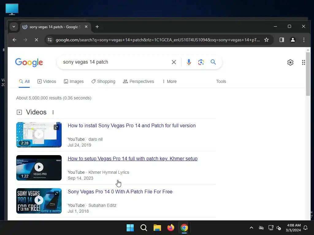Viewport: 314px width, 235px height.
Task: Open the Chrome three-dot menu
Action: point(304,40)
